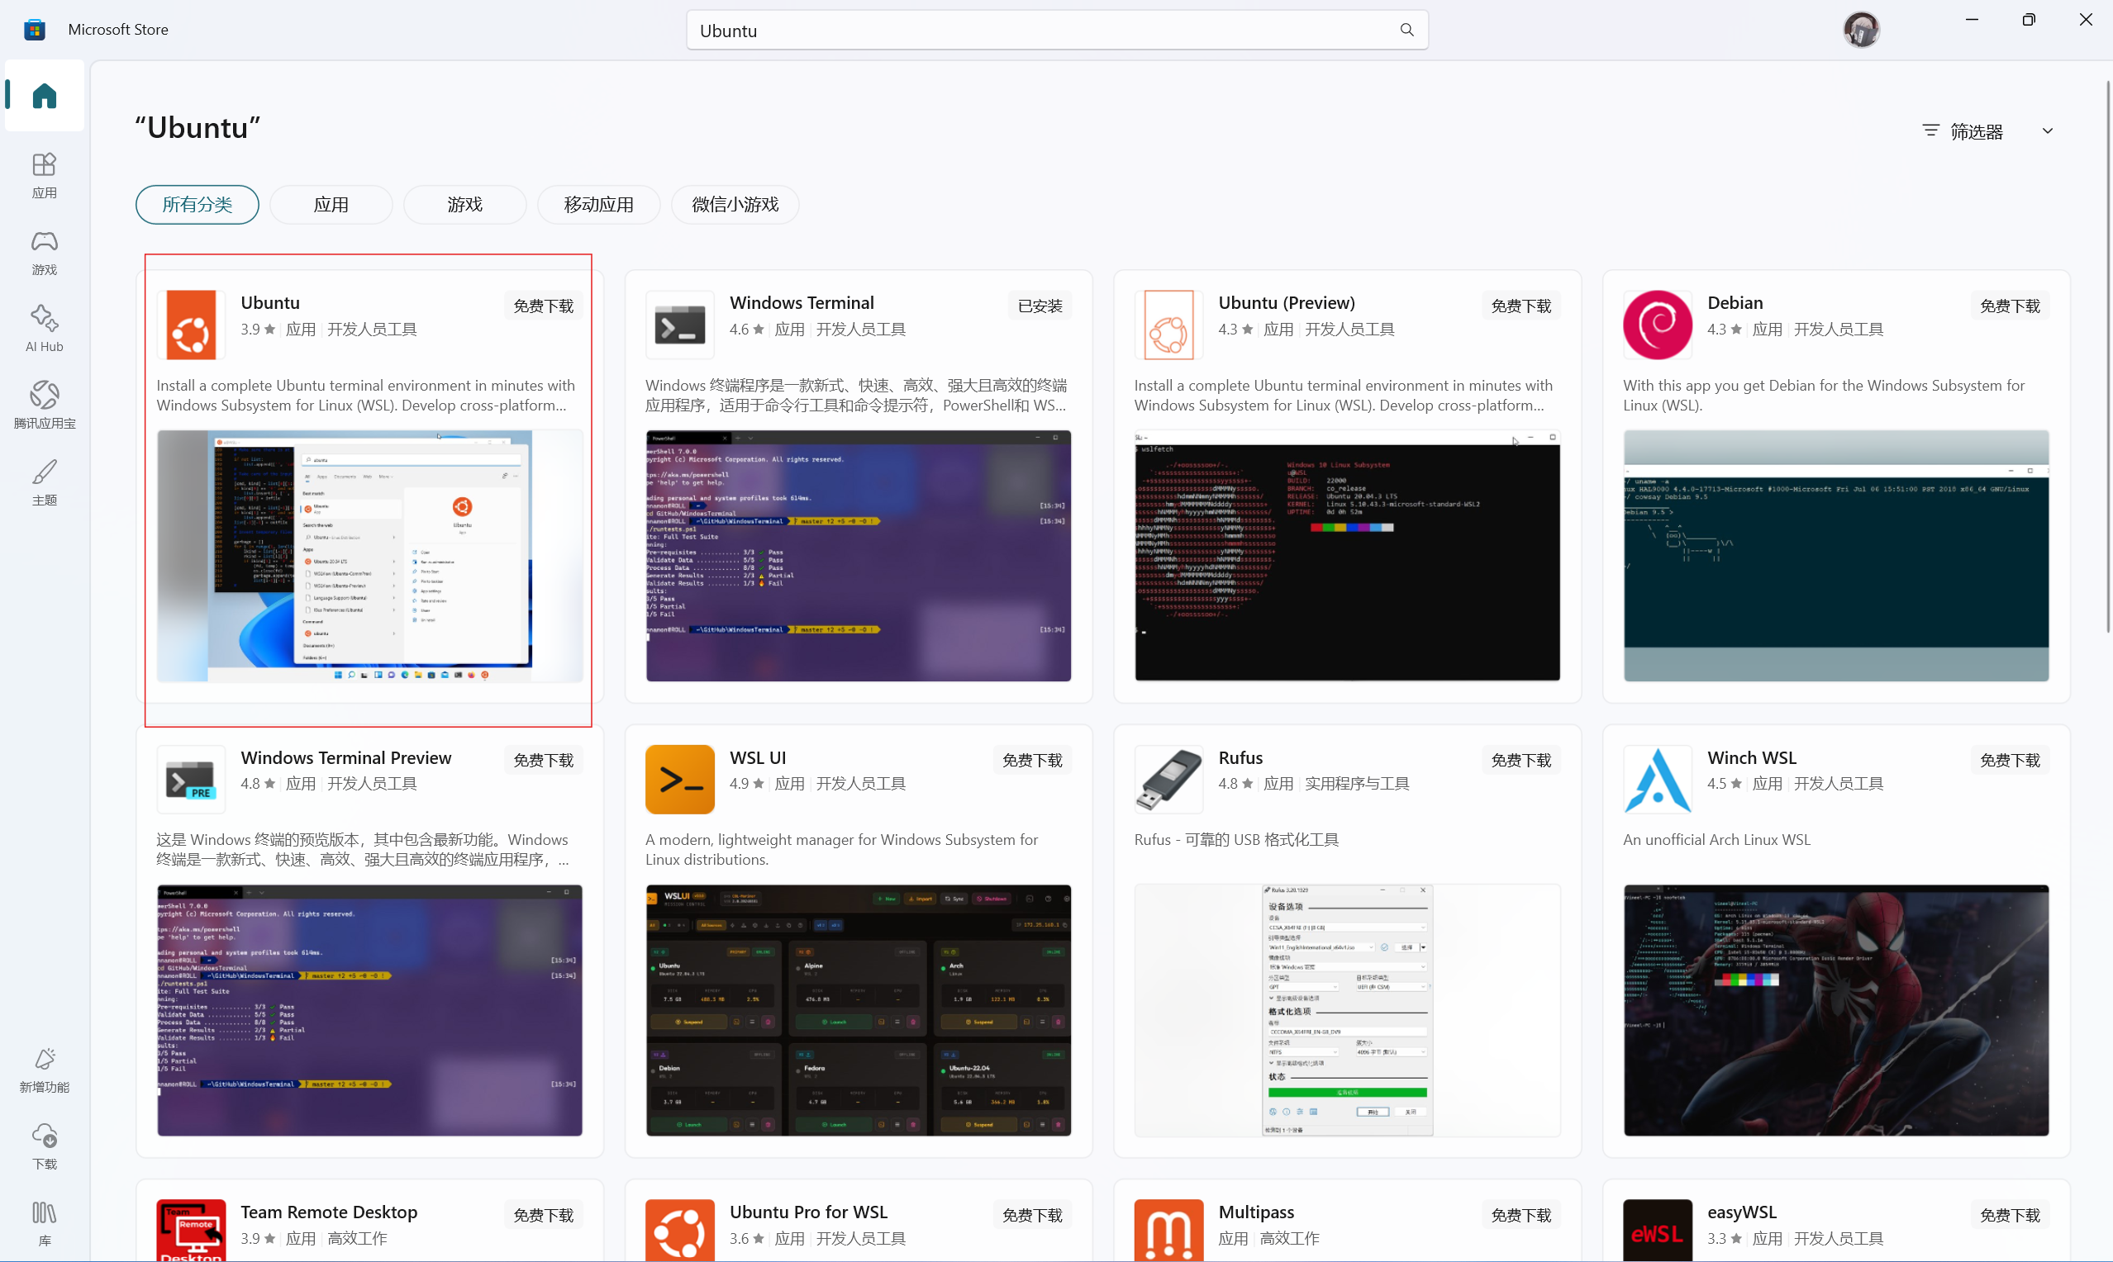Click the Winch WSL app title
Viewport: 2113px width, 1262px height.
coord(1752,757)
